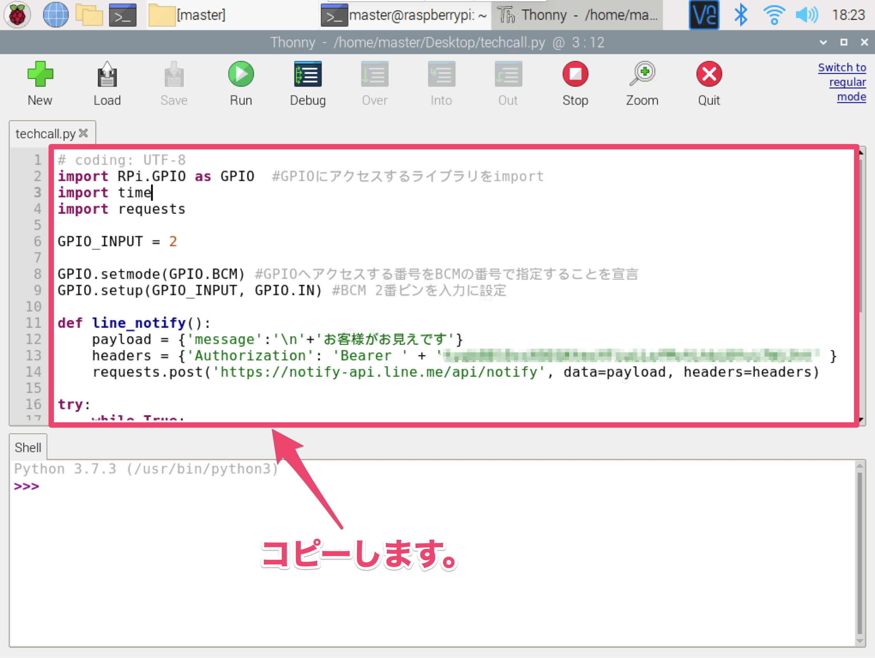The width and height of the screenshot is (875, 658).
Task: Open the Raspberry Pi main menu
Action: (x=17, y=15)
